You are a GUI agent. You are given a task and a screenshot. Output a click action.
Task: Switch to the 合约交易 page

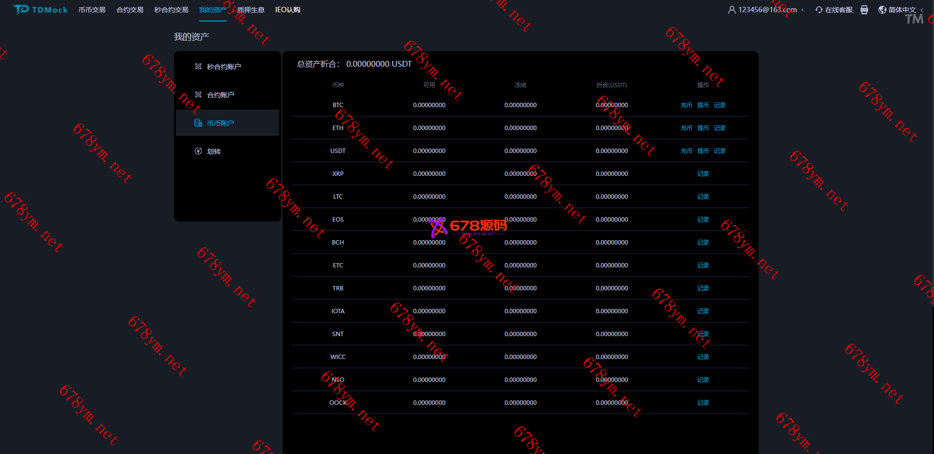[x=130, y=10]
